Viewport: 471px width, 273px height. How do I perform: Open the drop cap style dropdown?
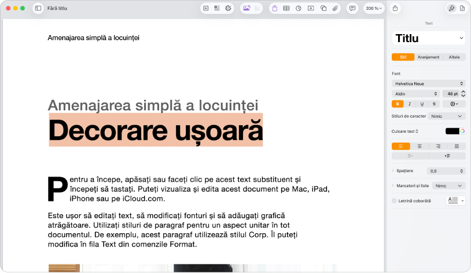click(456, 201)
